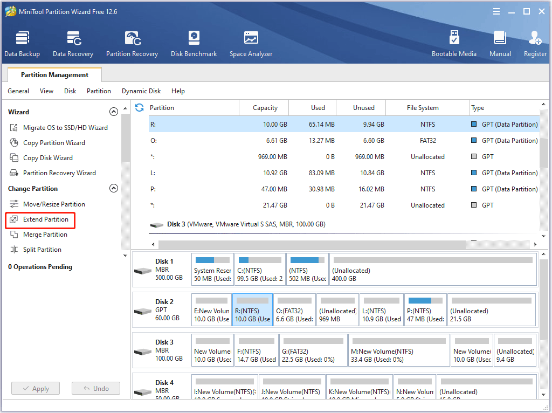Select O:(FAT32) block on Disk 2

(x=294, y=310)
